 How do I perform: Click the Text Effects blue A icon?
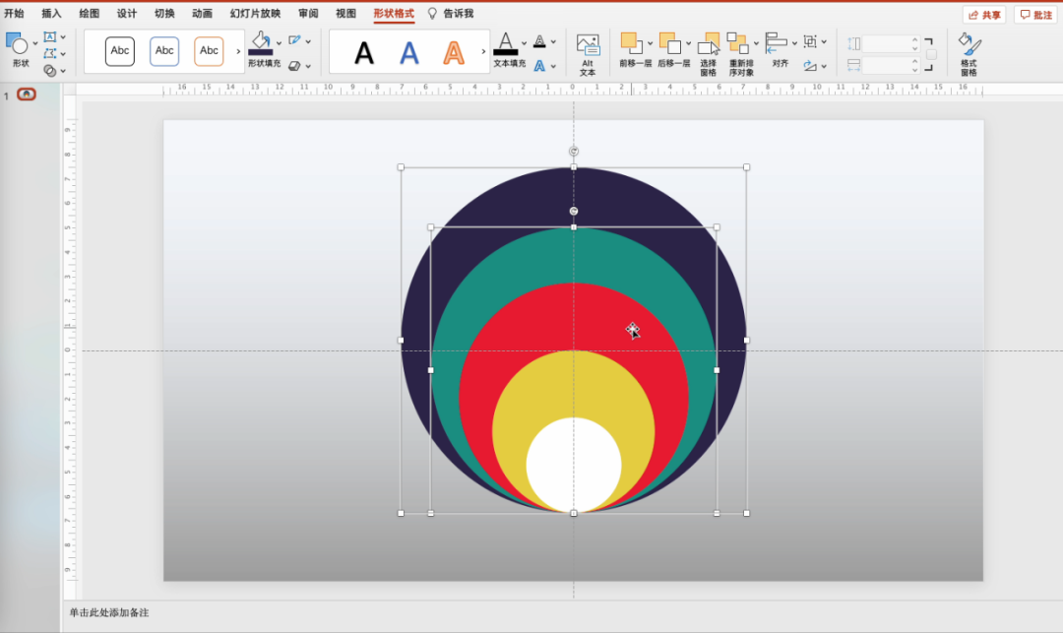(x=539, y=66)
